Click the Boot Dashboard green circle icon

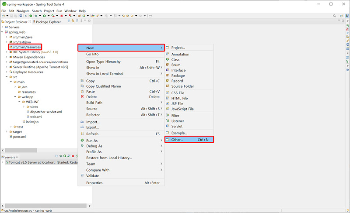(x=31, y=16)
